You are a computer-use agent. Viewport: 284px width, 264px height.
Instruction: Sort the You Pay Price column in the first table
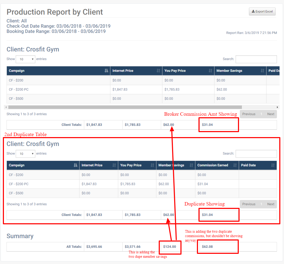210,71
